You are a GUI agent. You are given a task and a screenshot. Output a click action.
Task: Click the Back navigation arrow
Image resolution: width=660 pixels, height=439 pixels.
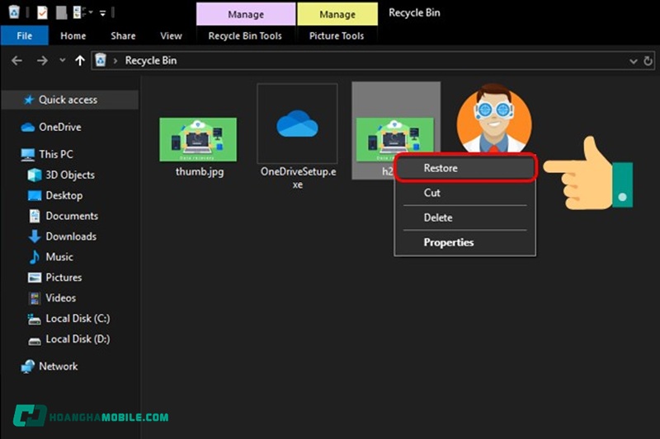pyautogui.click(x=16, y=60)
